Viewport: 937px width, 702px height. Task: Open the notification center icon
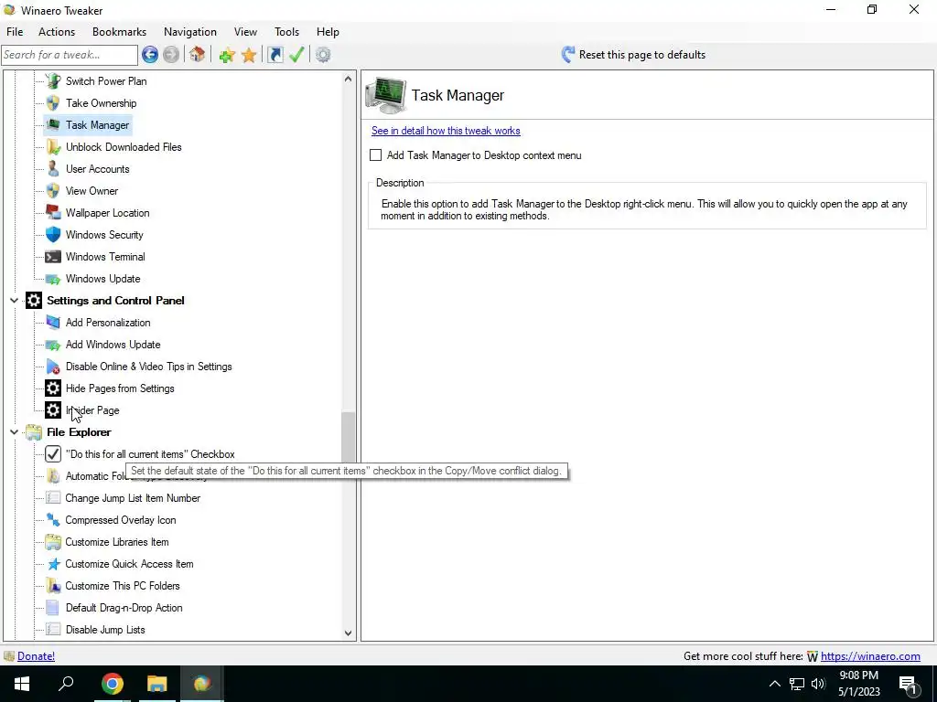[909, 684]
